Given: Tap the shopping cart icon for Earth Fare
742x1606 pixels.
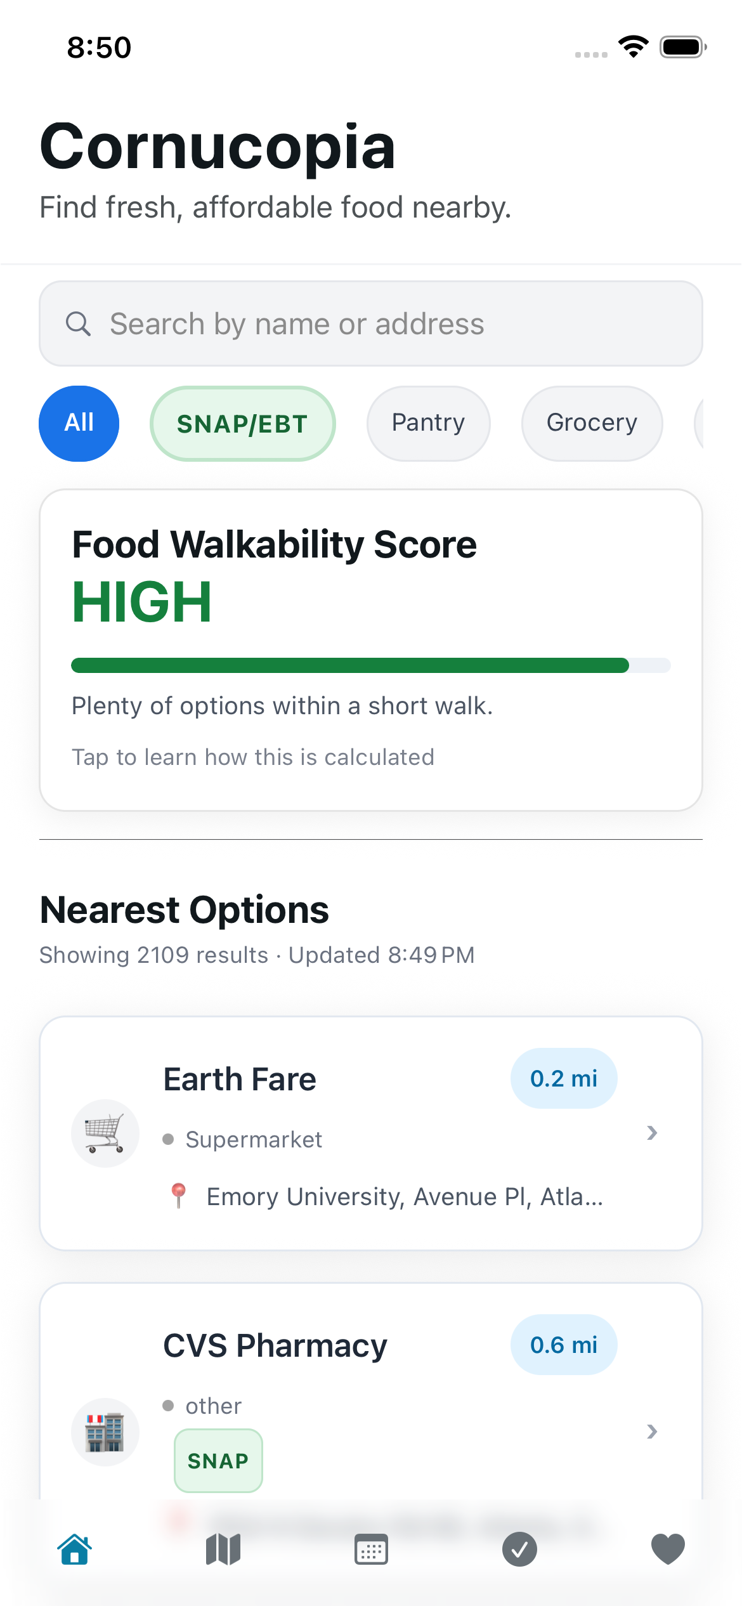Looking at the screenshot, I should (x=105, y=1133).
